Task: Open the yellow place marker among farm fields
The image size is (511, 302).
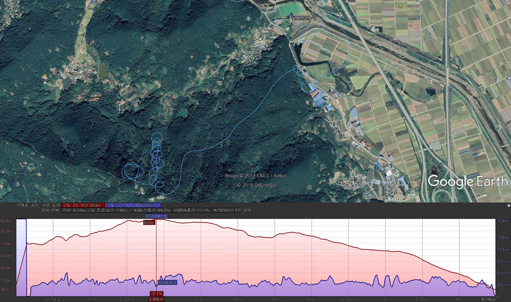Action: click(x=400, y=5)
